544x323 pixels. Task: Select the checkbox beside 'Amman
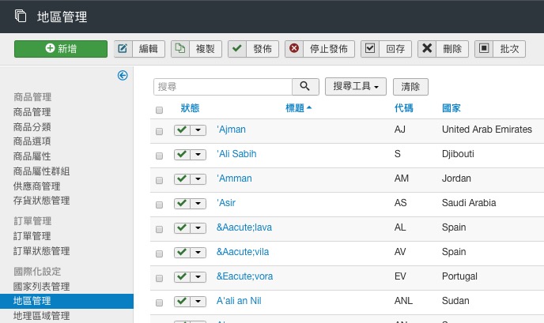pos(160,179)
